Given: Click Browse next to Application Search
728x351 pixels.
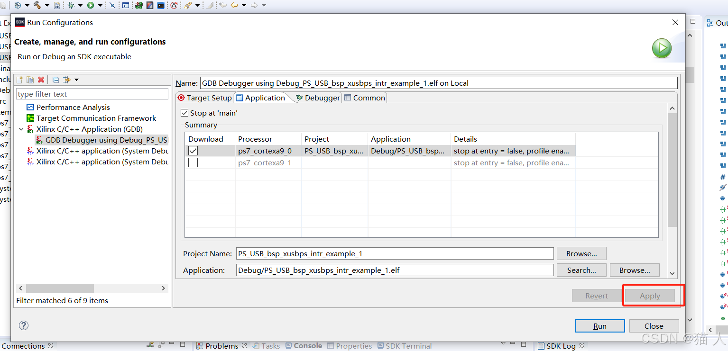Looking at the screenshot, I should tap(635, 270).
